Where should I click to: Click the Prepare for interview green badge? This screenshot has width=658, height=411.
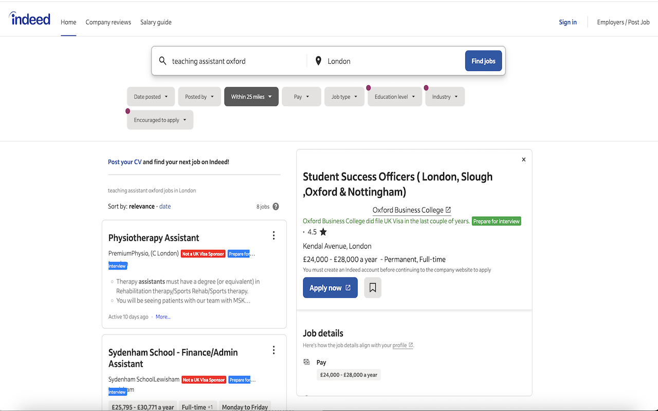[497, 221]
